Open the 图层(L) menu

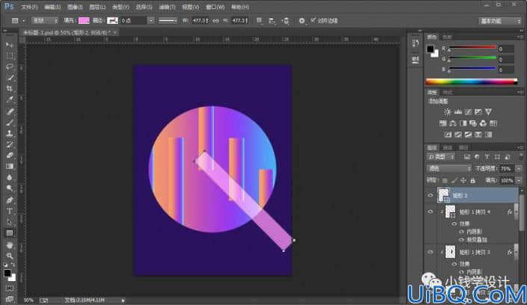click(x=97, y=7)
